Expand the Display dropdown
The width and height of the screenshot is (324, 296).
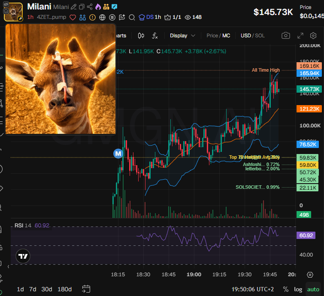click(x=182, y=36)
